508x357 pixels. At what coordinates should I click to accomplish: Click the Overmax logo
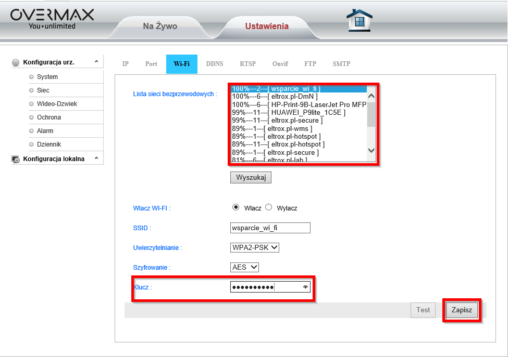click(x=52, y=19)
